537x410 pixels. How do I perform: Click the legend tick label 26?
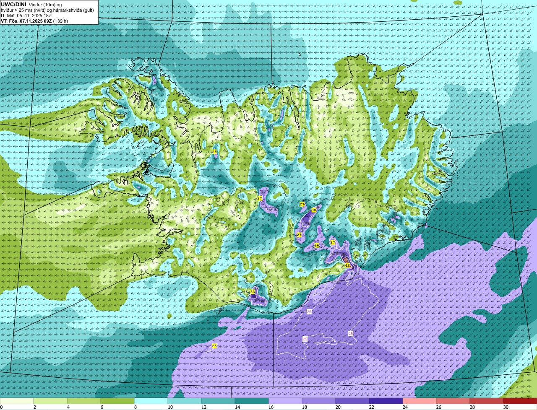(x=439, y=407)
